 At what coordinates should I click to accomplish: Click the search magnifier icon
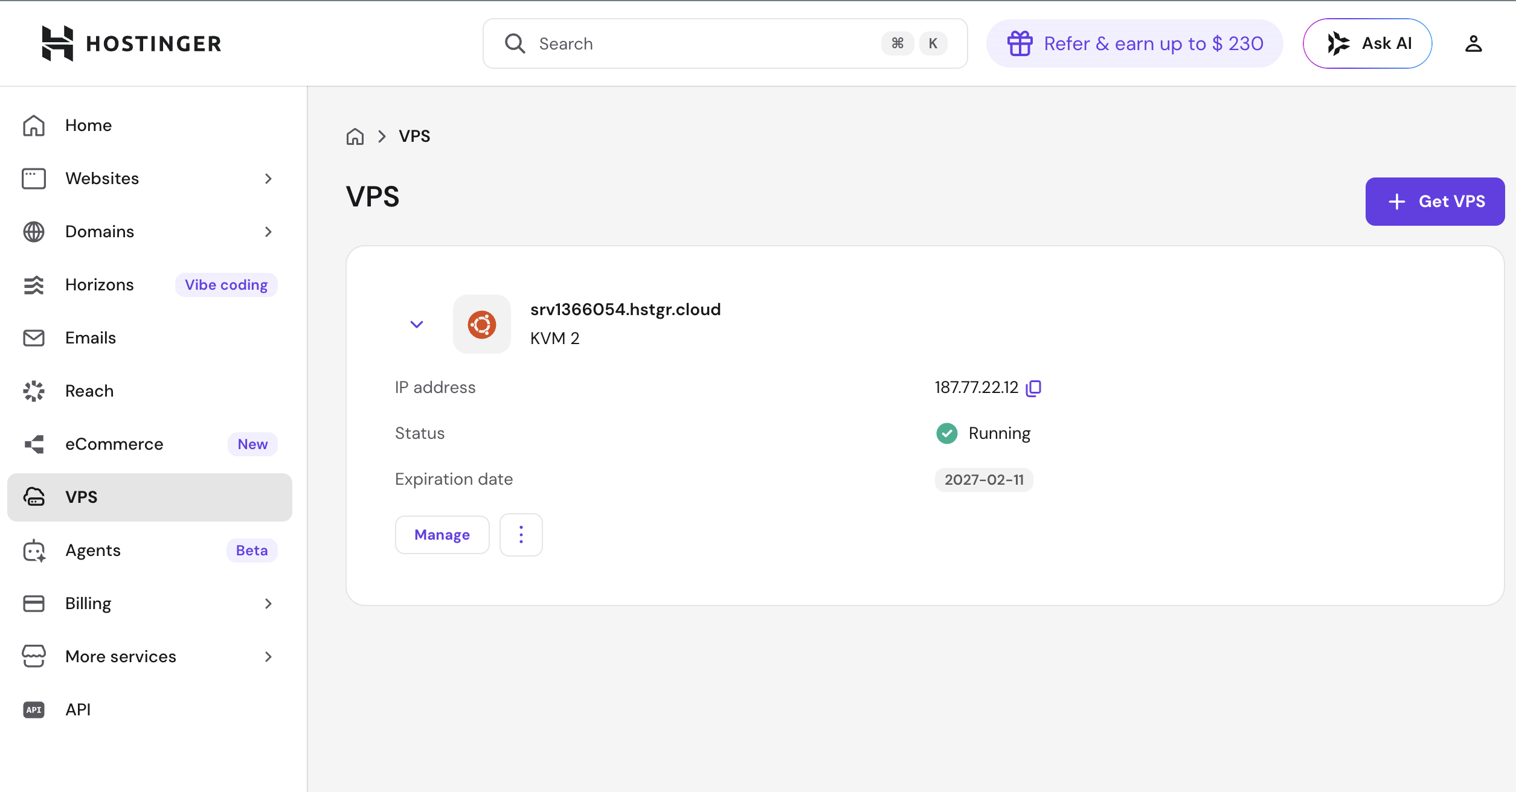tap(515, 43)
